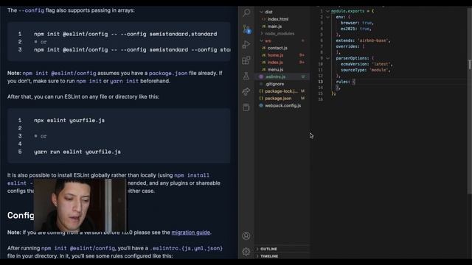Open the Testing flask view
The image size is (472, 265).
[246, 76]
